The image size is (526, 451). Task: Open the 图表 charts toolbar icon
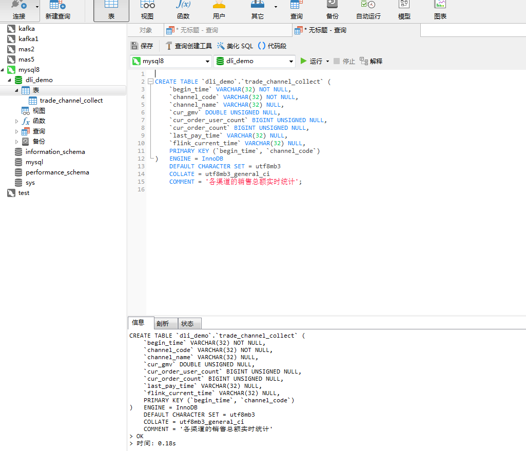pos(440,10)
